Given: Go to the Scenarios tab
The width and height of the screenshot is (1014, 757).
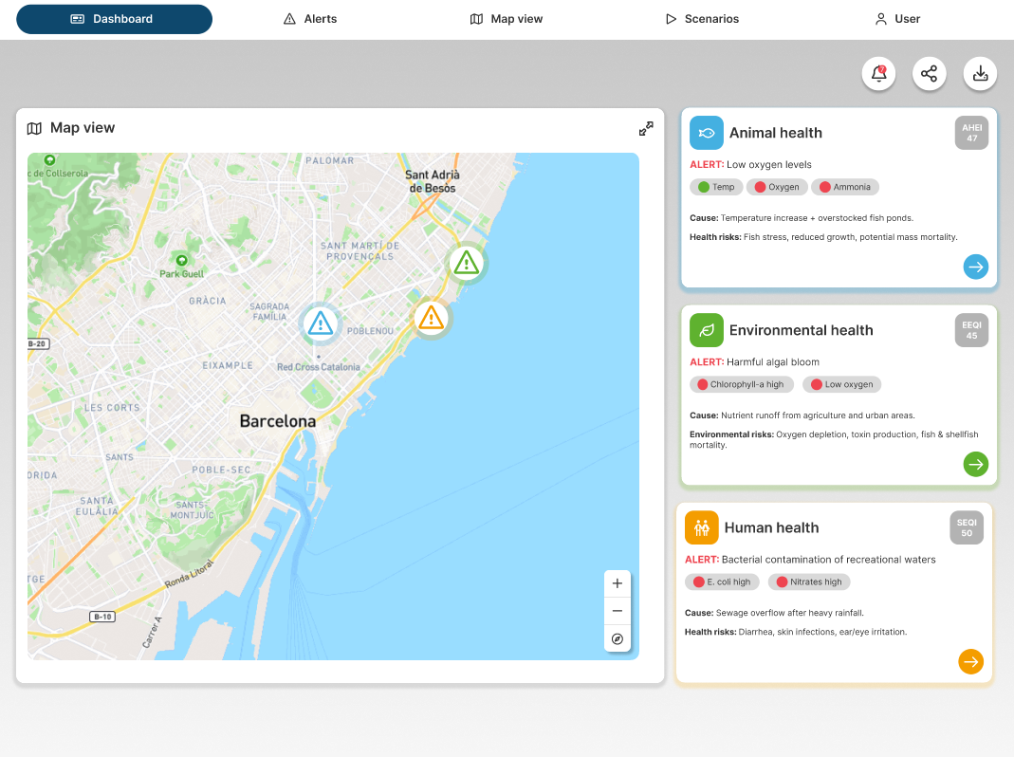Looking at the screenshot, I should point(702,19).
